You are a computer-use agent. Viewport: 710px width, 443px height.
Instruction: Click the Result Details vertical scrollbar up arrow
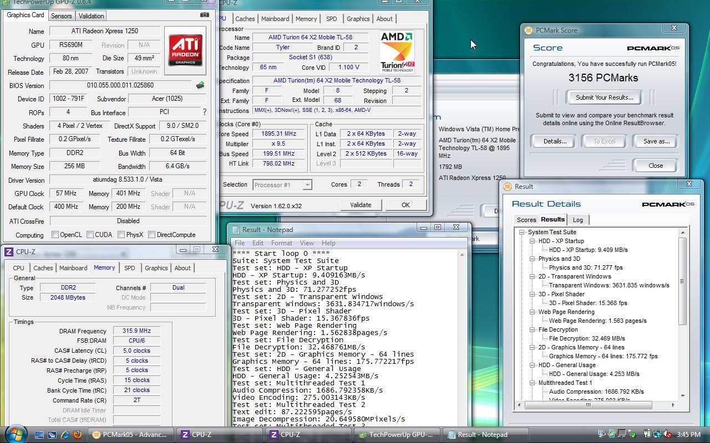click(683, 233)
